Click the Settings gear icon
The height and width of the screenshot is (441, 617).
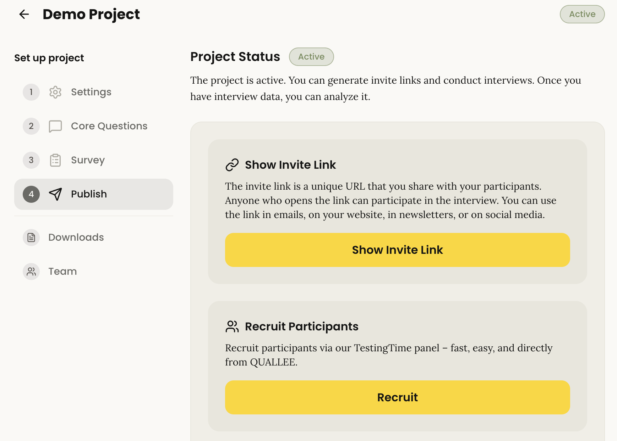point(55,92)
